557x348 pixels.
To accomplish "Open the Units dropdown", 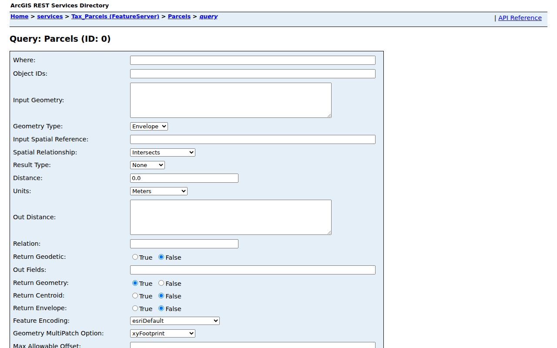I will tap(159, 191).
